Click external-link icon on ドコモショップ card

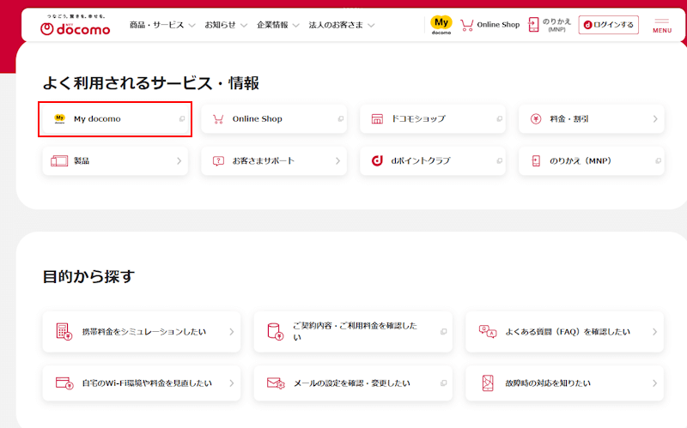499,119
